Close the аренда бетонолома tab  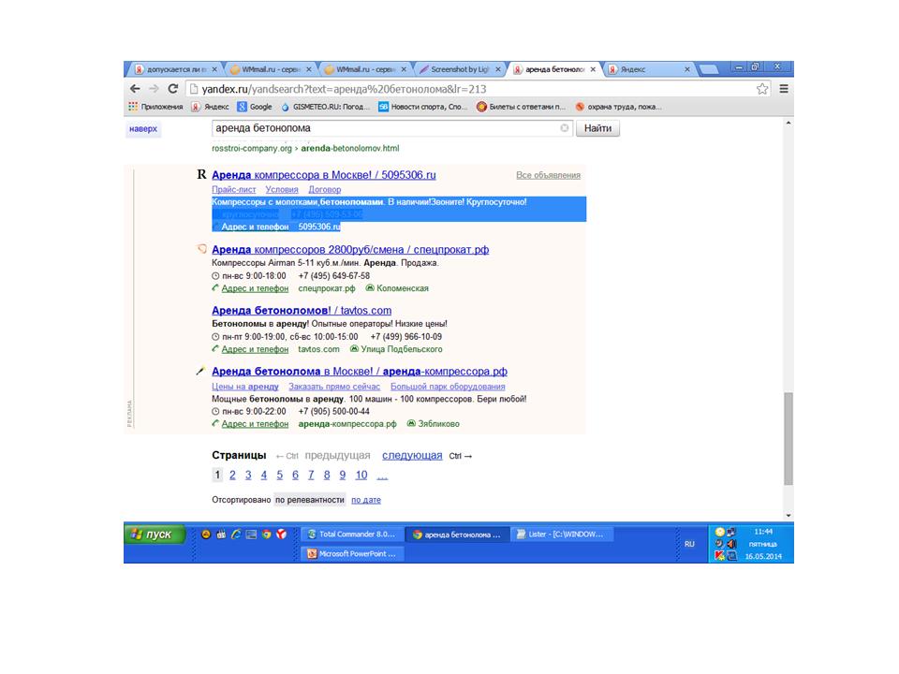pyautogui.click(x=593, y=69)
